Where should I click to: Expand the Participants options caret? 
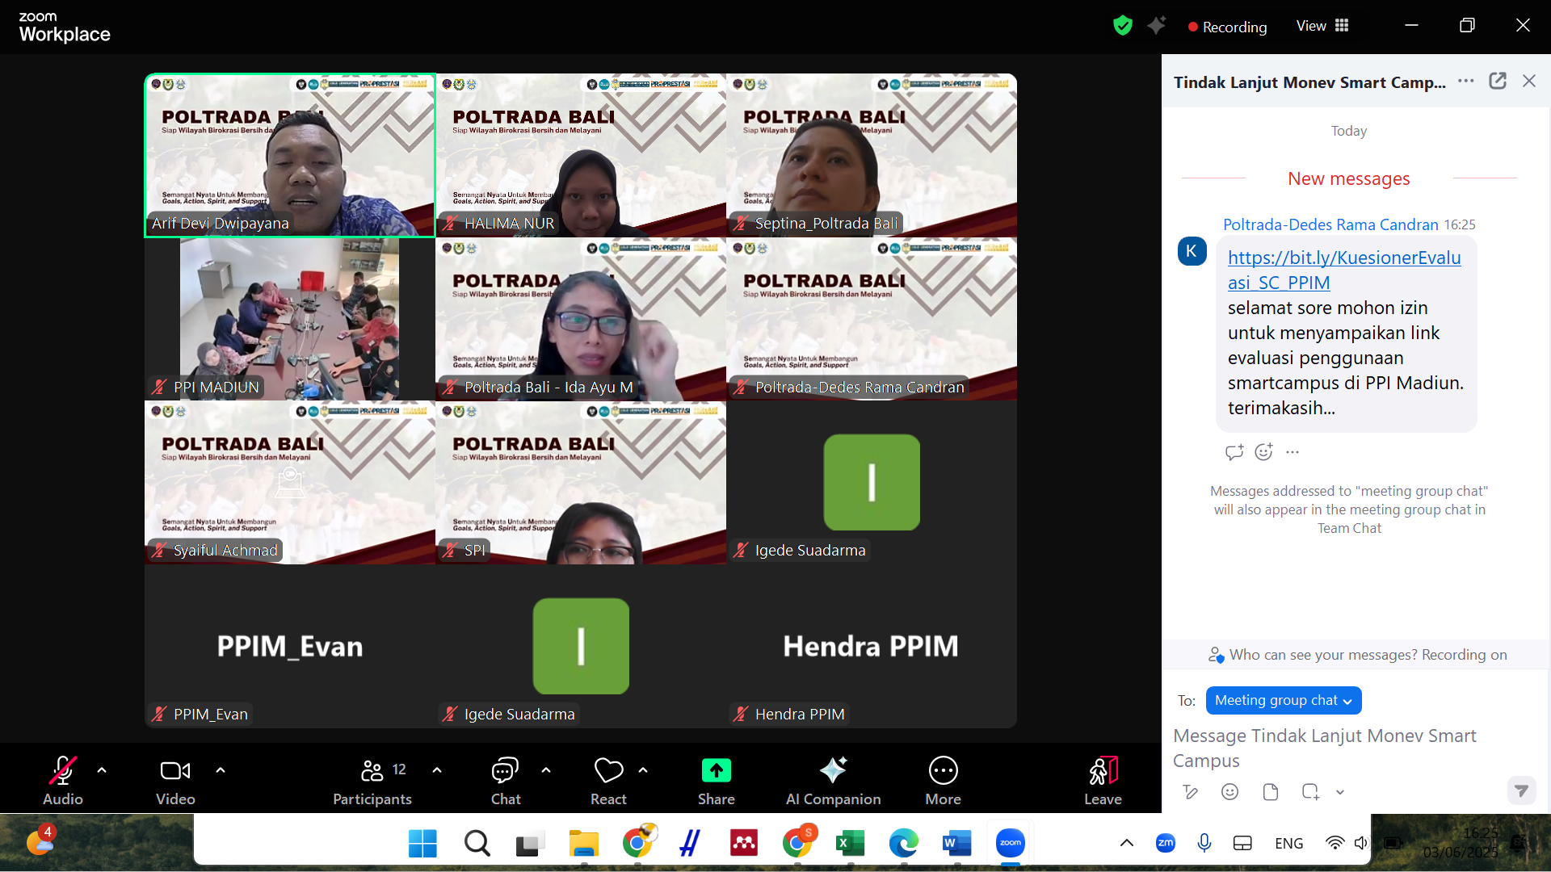click(437, 770)
